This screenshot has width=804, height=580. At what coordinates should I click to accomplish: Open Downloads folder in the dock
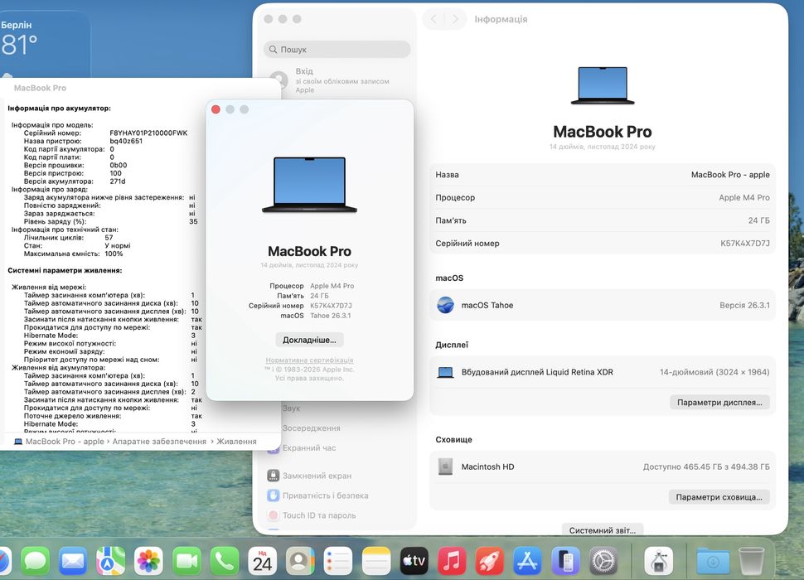pos(713,561)
